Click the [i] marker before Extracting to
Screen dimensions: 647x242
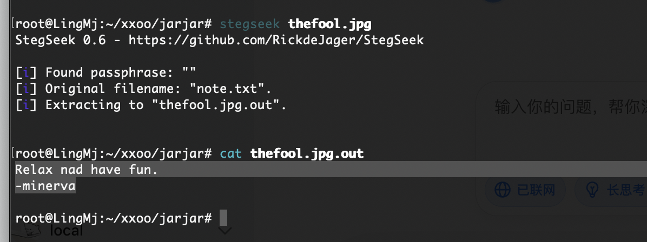point(27,105)
